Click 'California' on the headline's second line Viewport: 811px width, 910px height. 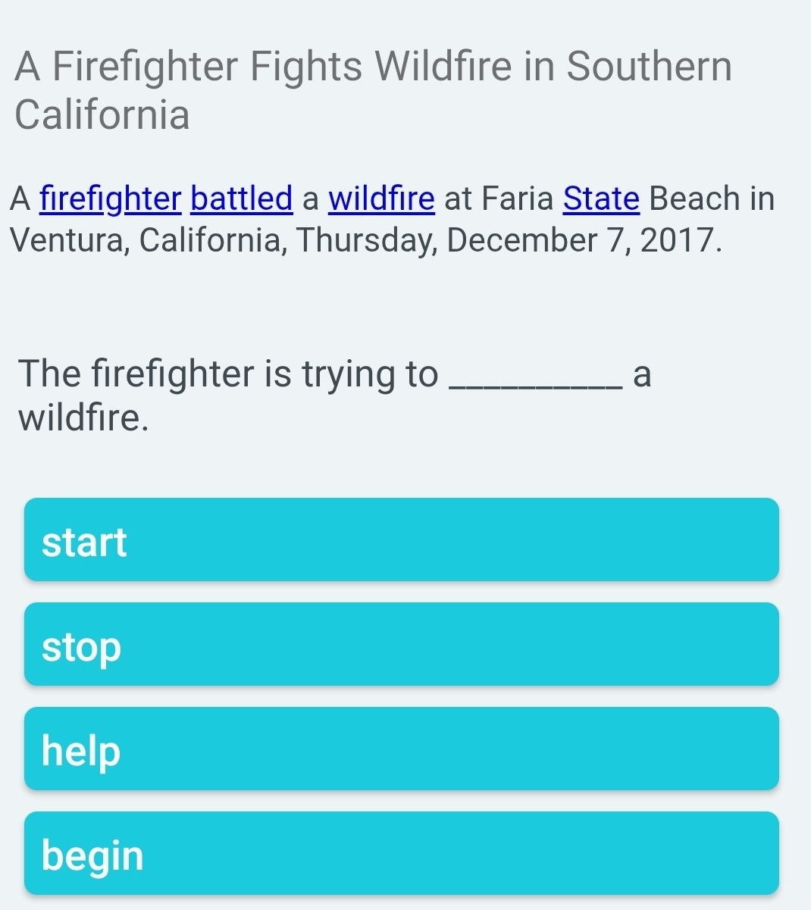(102, 115)
